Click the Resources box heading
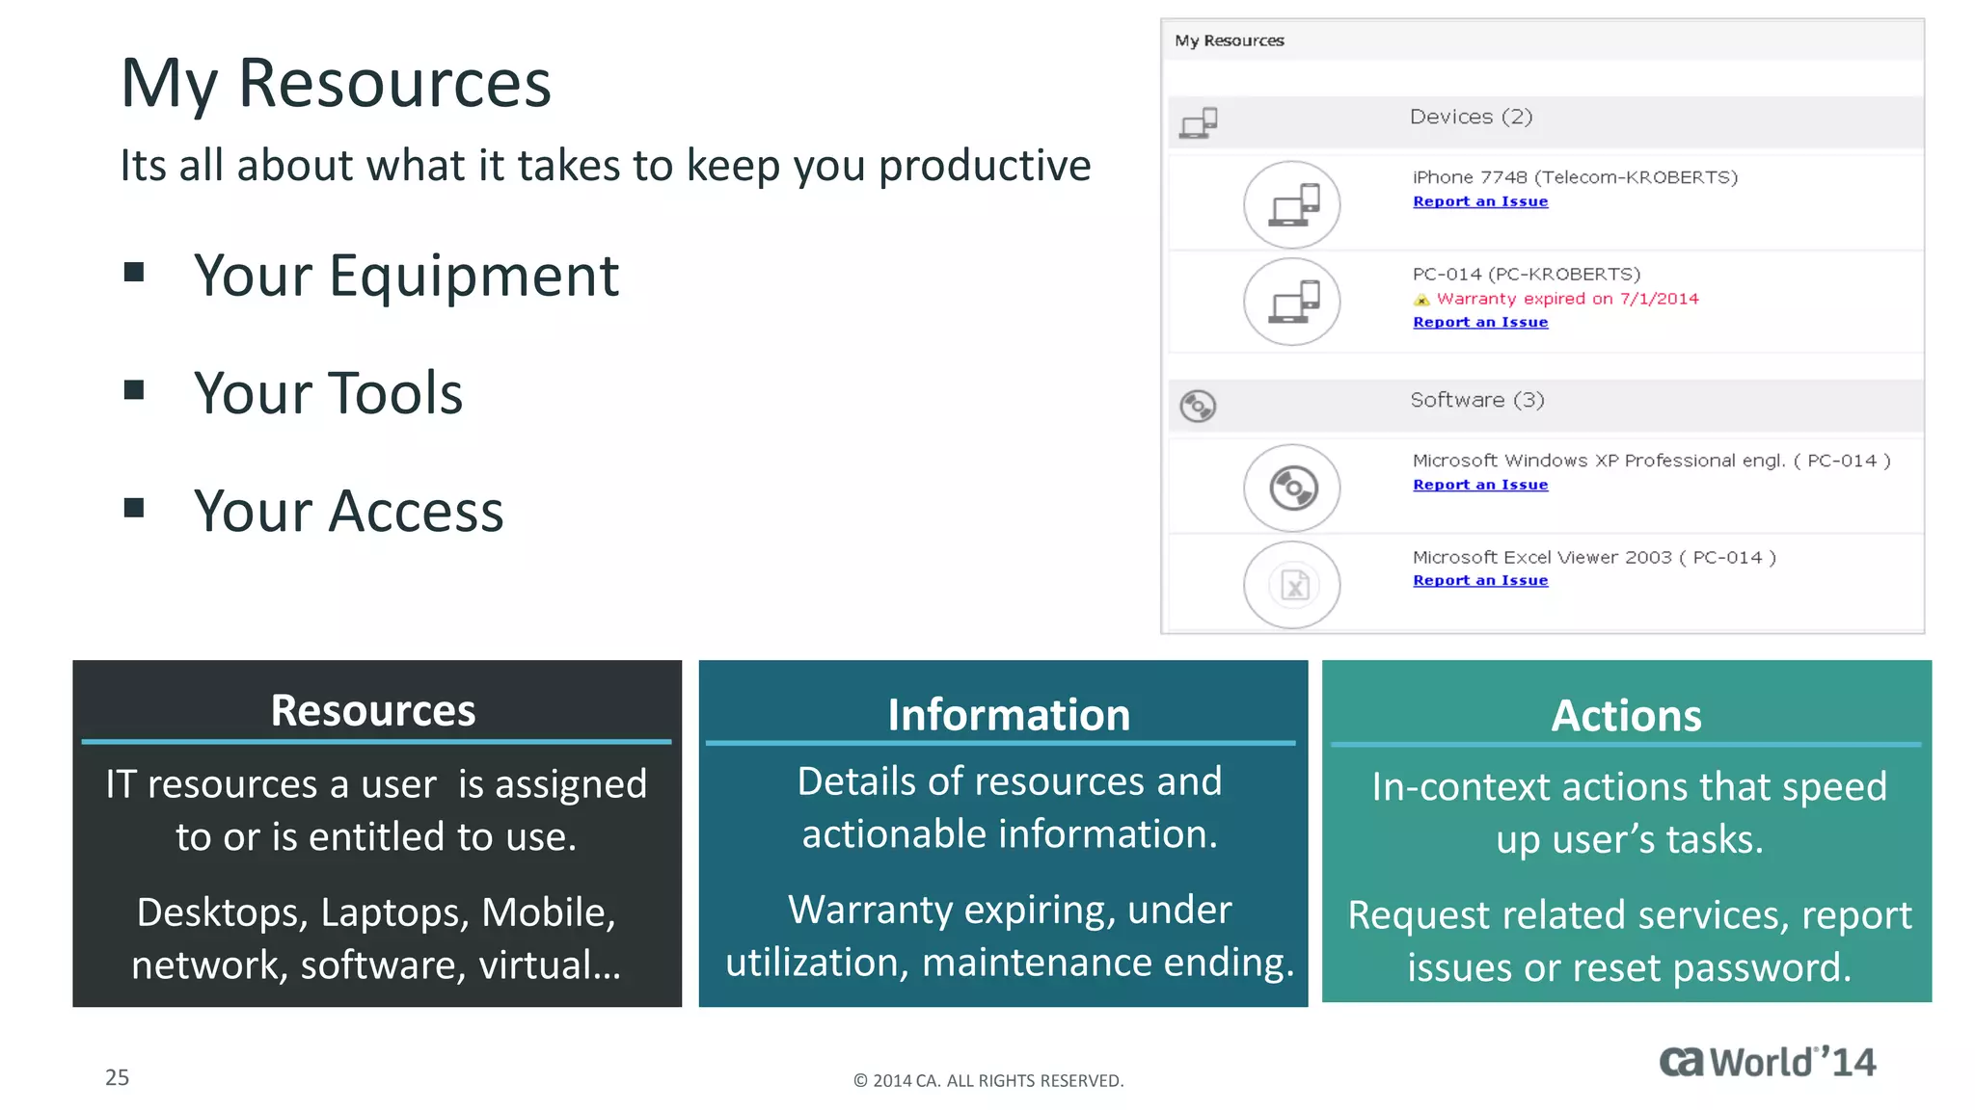The width and height of the screenshot is (1975, 1110). (x=373, y=710)
